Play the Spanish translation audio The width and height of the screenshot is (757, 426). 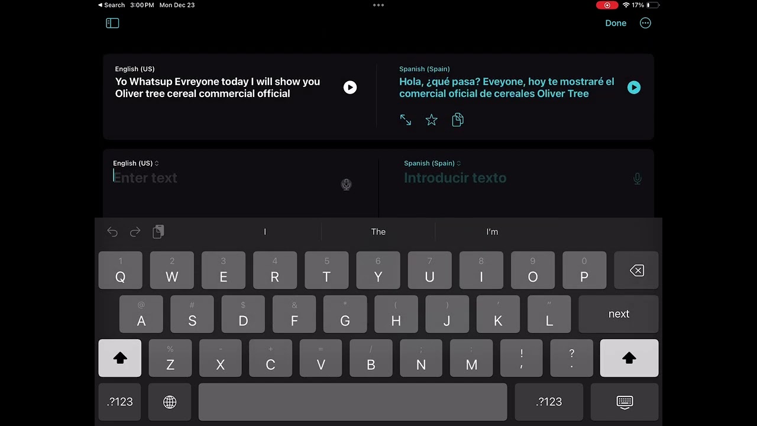(634, 88)
